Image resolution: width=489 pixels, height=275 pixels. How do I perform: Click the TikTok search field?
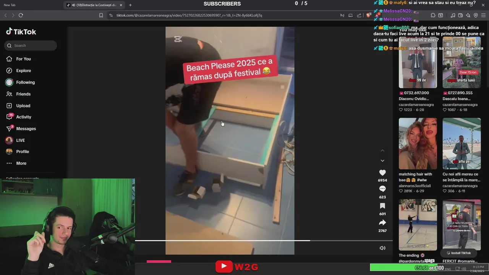pos(31,45)
